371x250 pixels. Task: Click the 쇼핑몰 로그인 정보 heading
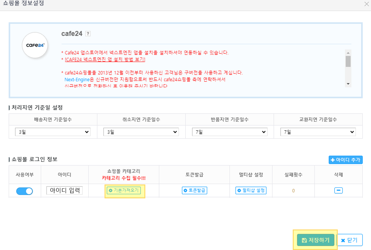tap(34, 159)
